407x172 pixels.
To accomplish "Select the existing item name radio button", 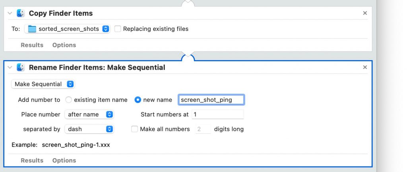I will (x=68, y=100).
